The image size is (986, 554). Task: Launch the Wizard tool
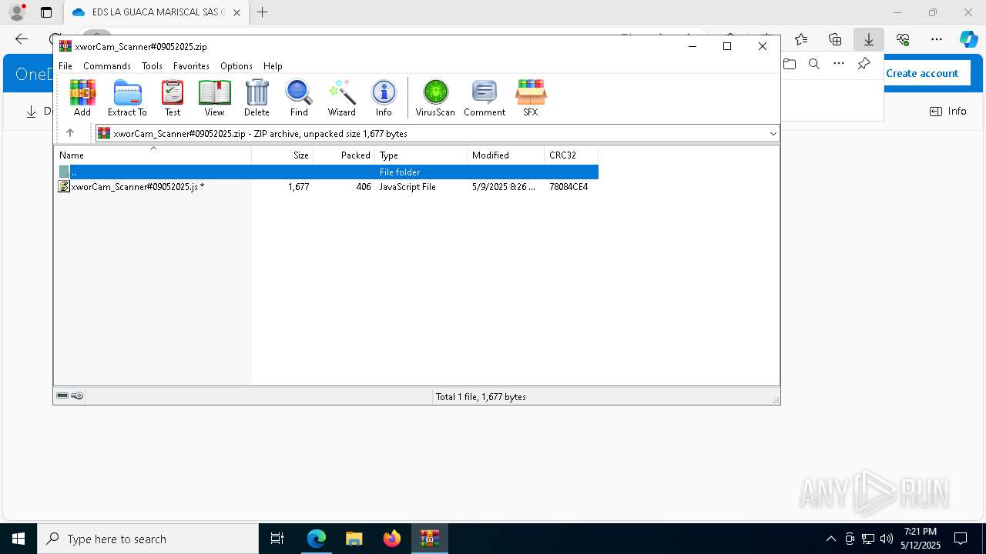pyautogui.click(x=341, y=98)
